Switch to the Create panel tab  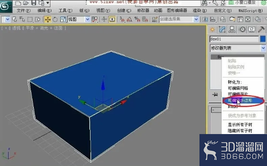pyautogui.click(x=213, y=30)
